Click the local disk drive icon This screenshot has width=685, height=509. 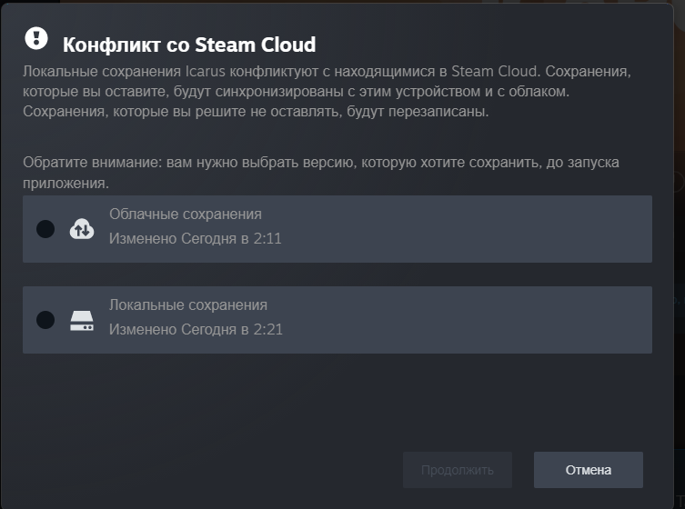(82, 320)
